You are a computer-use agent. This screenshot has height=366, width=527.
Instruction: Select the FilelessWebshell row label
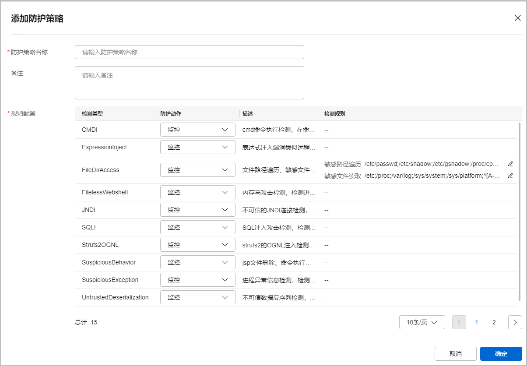105,192
